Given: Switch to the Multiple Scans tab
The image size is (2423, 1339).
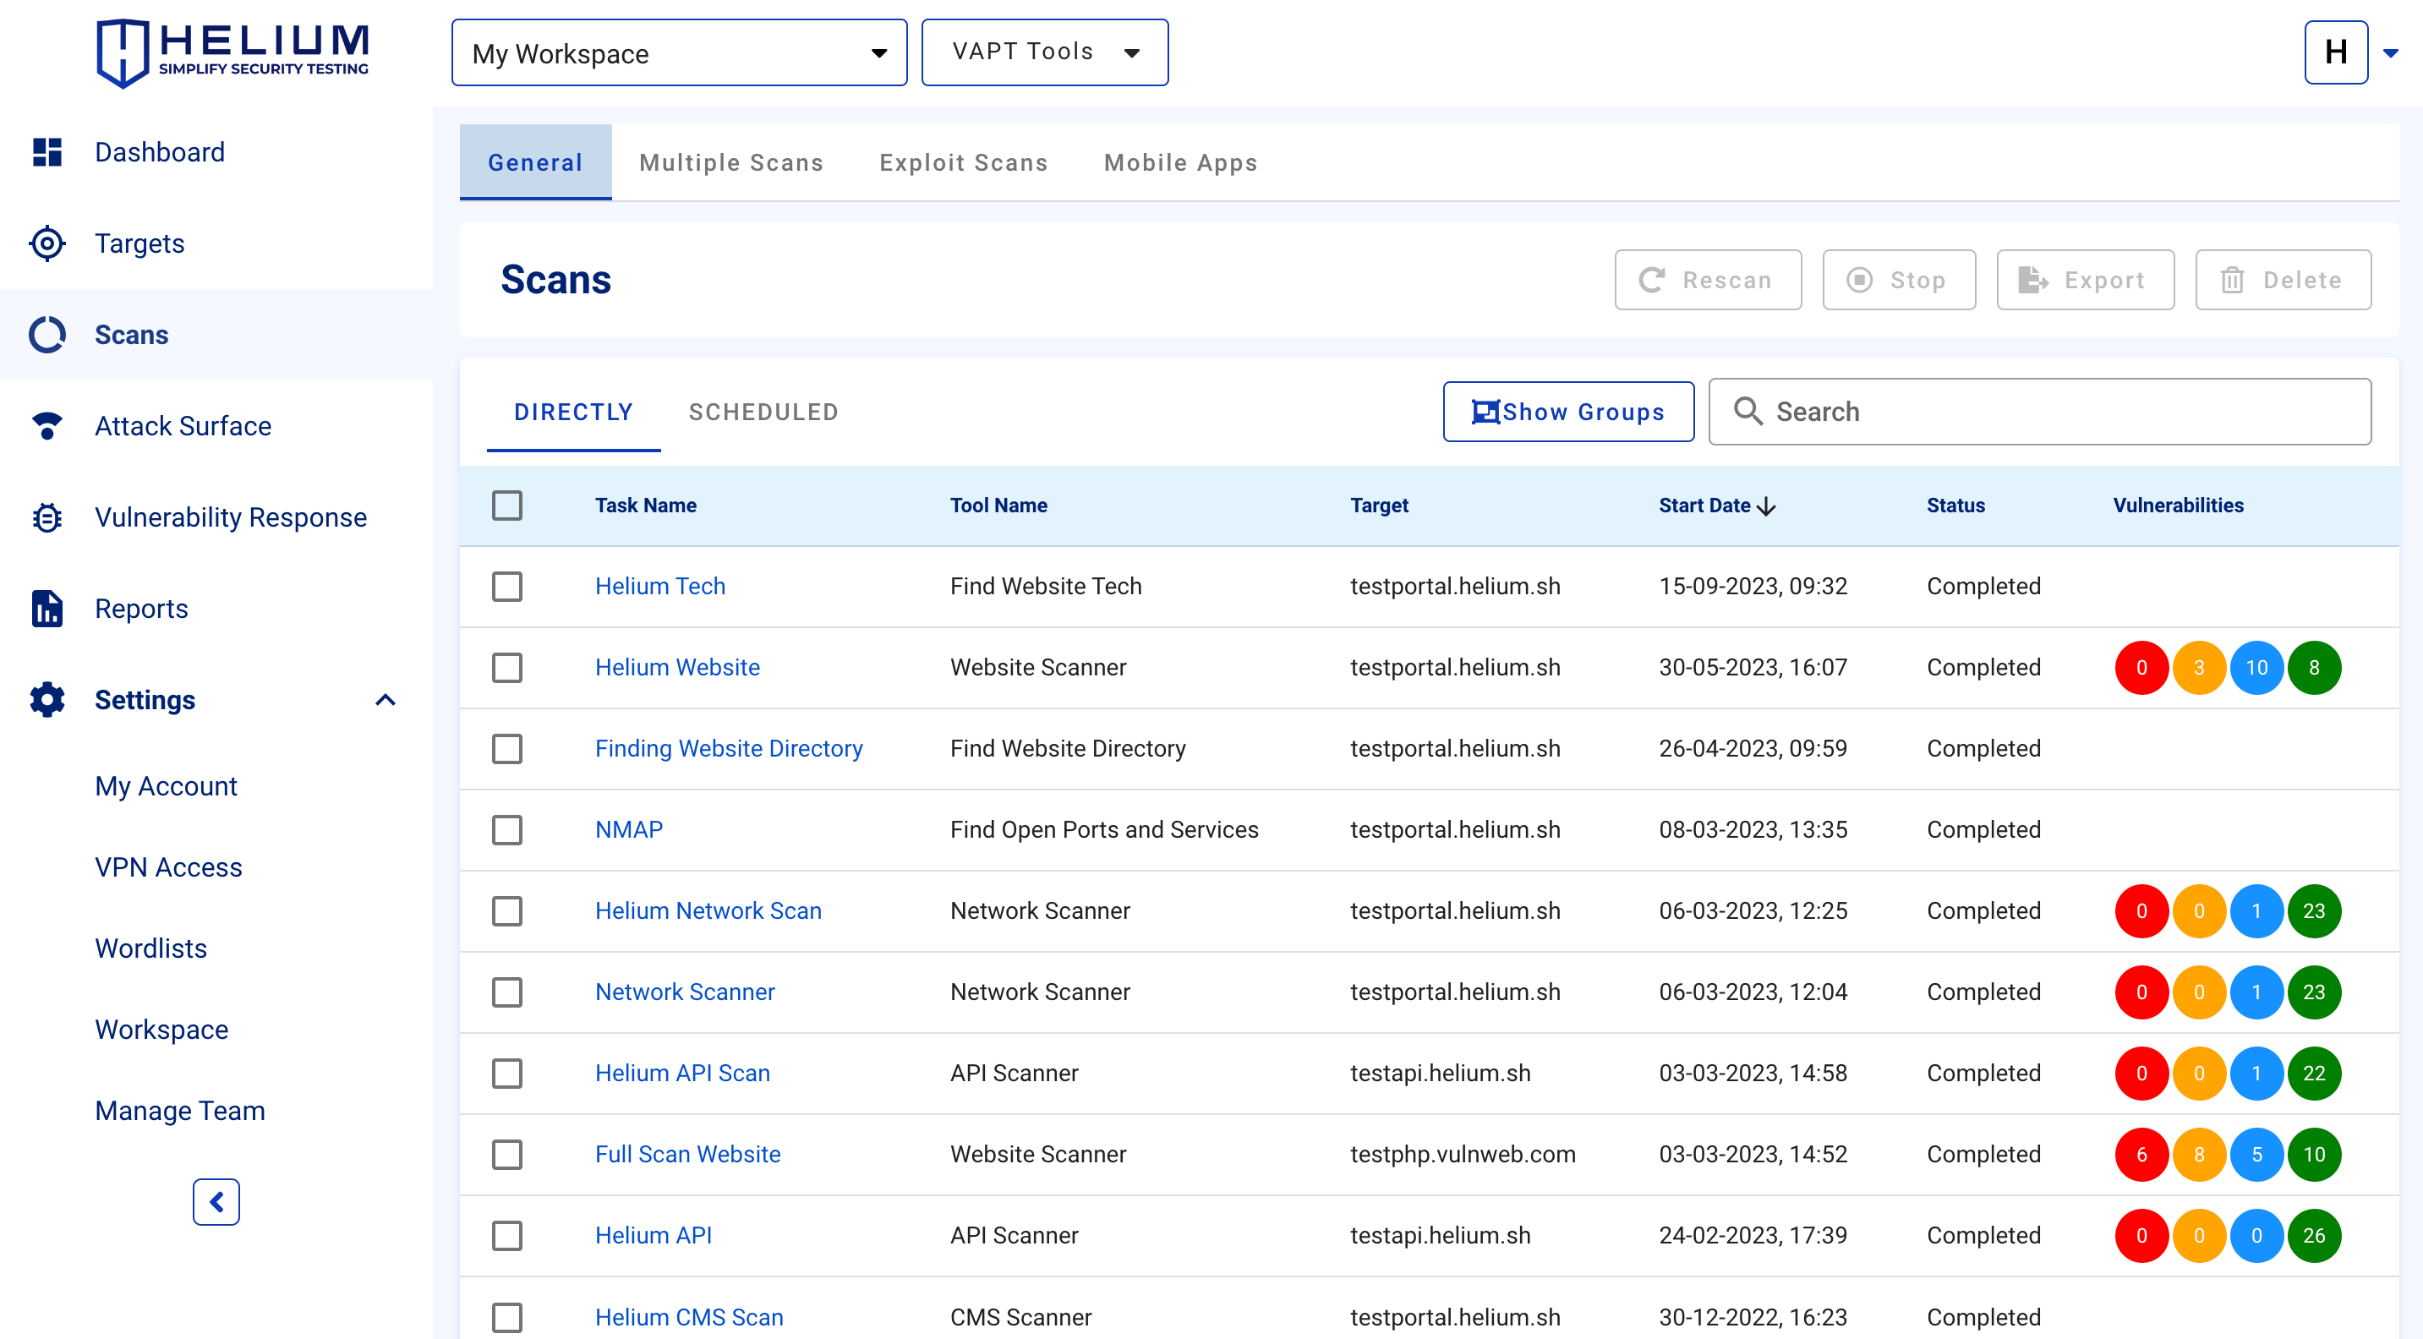Looking at the screenshot, I should point(730,162).
